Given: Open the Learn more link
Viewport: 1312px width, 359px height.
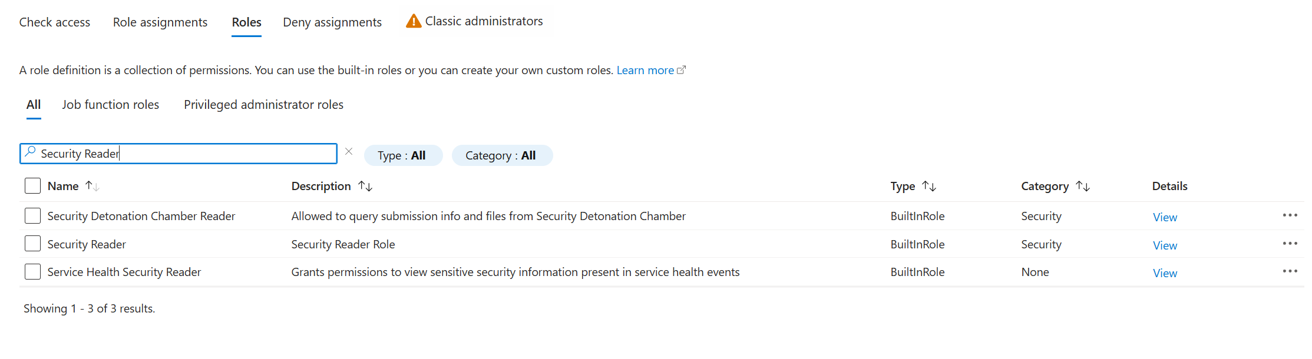Looking at the screenshot, I should 651,70.
